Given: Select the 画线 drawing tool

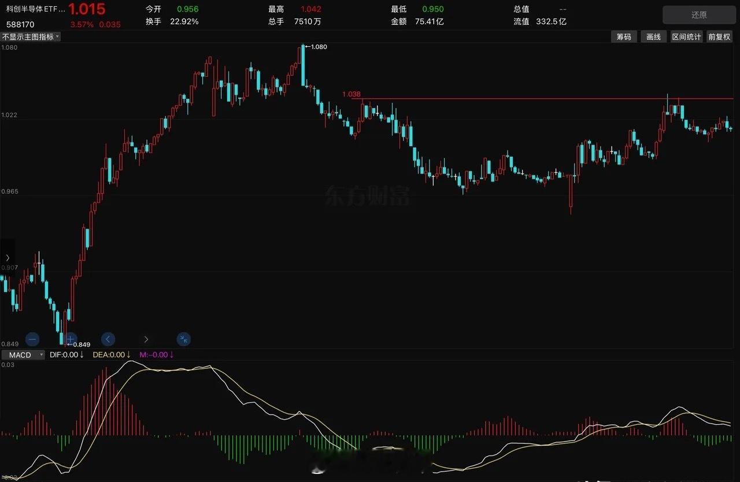Looking at the screenshot, I should coord(653,36).
